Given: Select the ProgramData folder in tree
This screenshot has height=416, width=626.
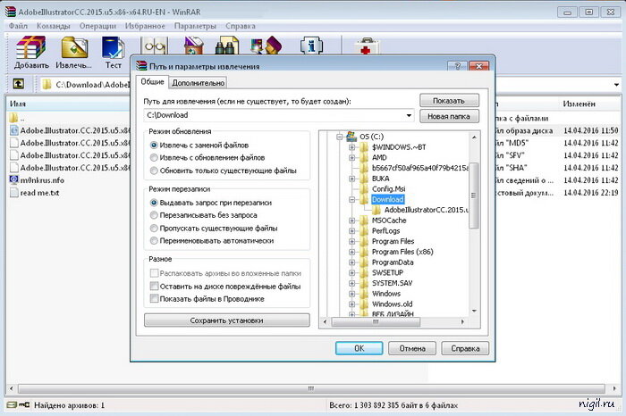Looking at the screenshot, I should pos(393,262).
